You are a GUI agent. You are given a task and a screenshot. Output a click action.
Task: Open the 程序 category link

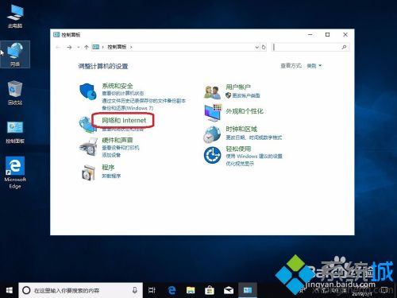pos(108,168)
